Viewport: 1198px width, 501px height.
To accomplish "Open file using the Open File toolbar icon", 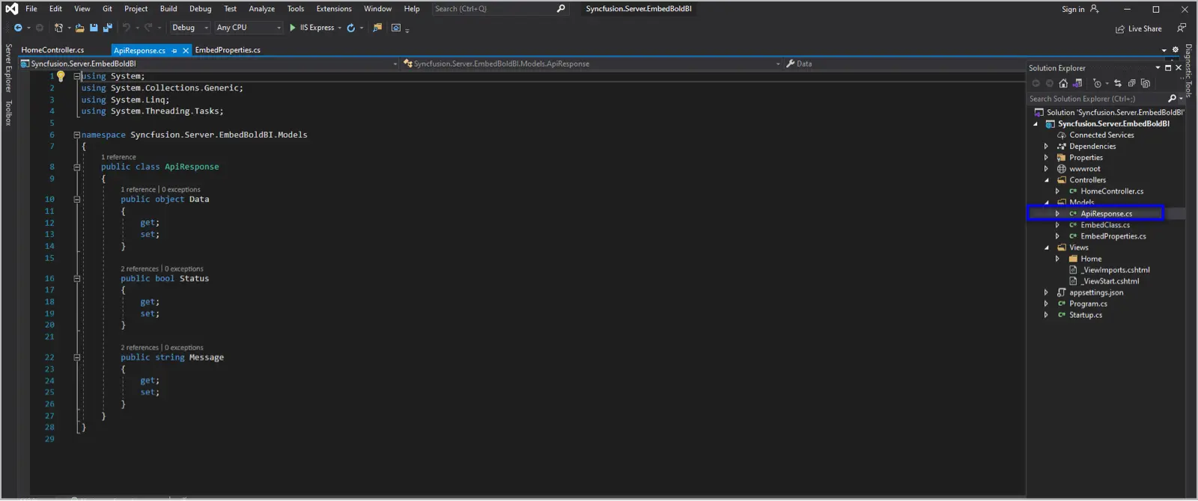I will [x=79, y=28].
